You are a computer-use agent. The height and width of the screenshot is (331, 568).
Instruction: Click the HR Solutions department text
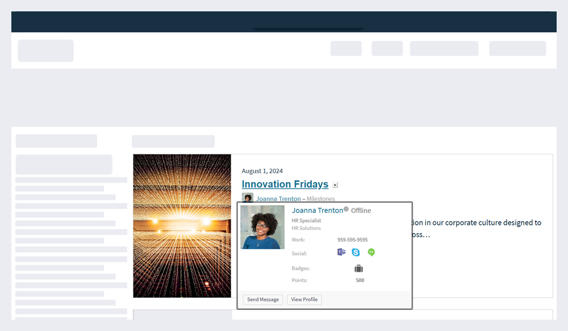click(x=307, y=228)
